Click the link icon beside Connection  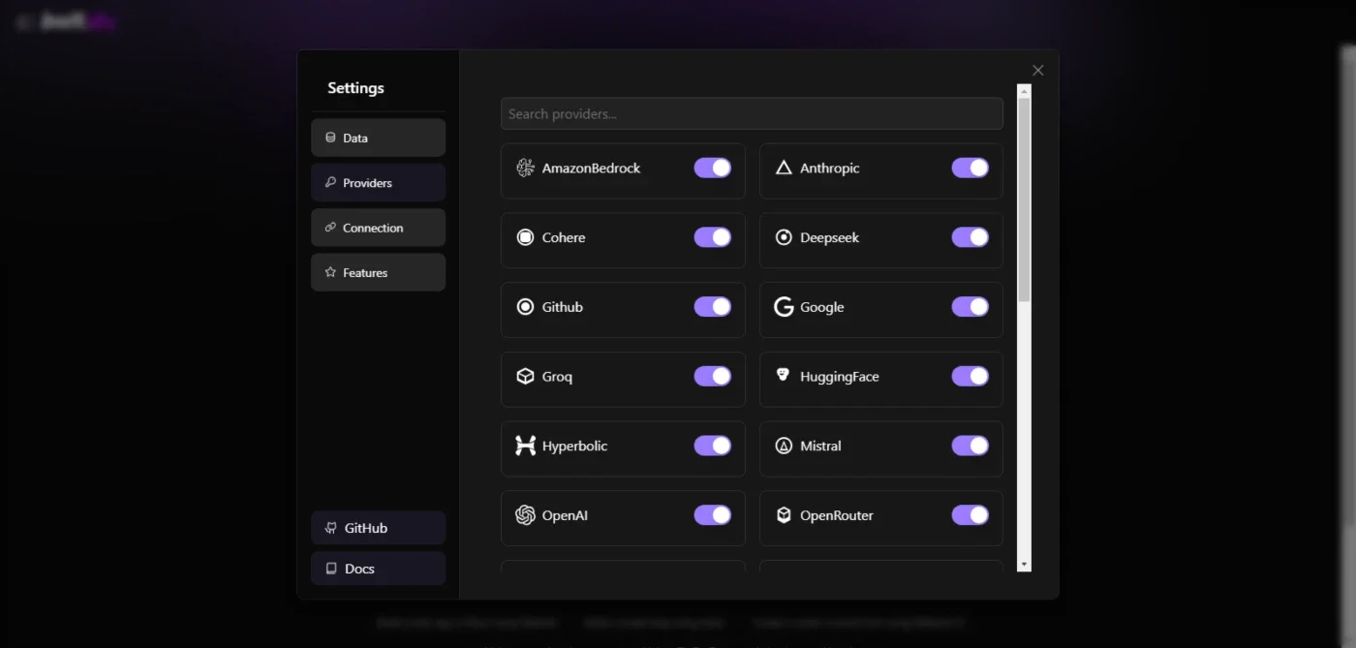click(x=330, y=227)
